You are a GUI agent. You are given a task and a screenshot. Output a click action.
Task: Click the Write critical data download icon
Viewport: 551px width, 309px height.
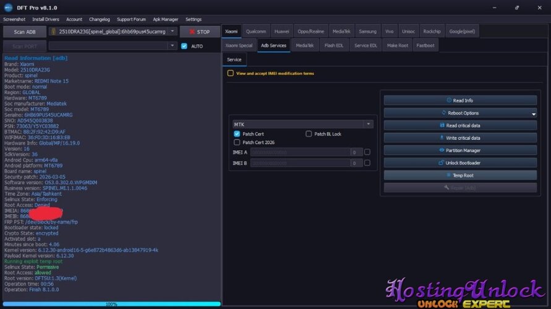442,138
